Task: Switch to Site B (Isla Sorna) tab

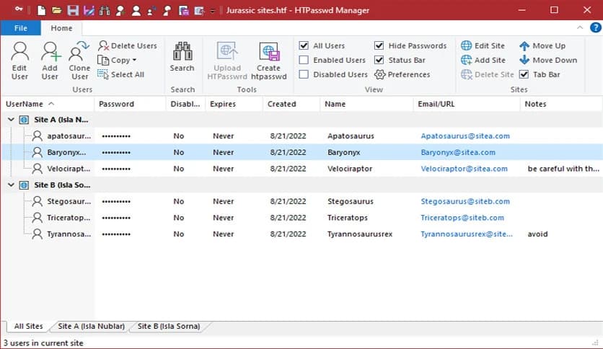Action: point(169,327)
